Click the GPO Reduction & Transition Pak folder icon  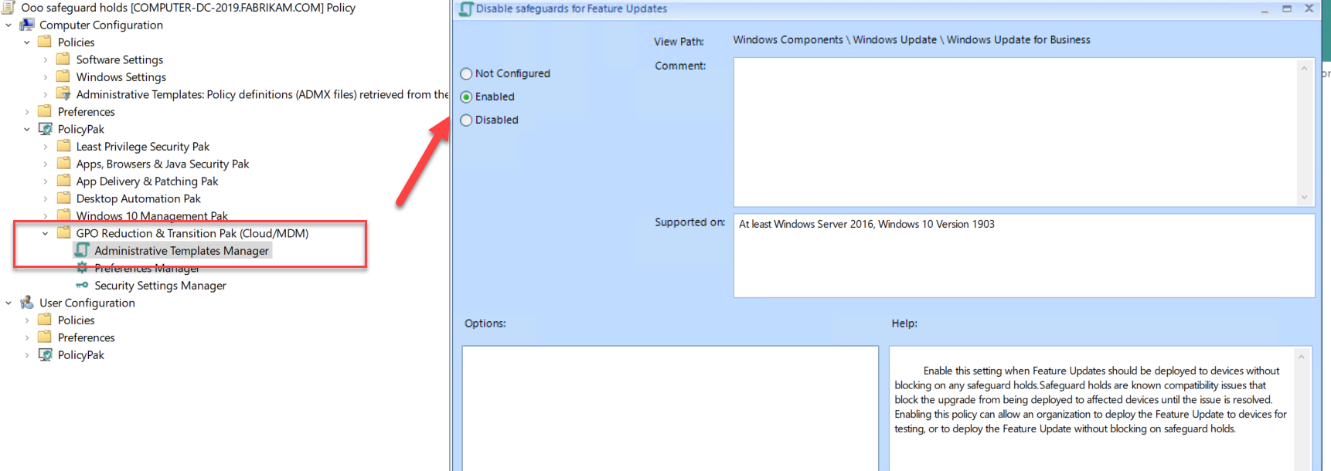[x=63, y=232]
